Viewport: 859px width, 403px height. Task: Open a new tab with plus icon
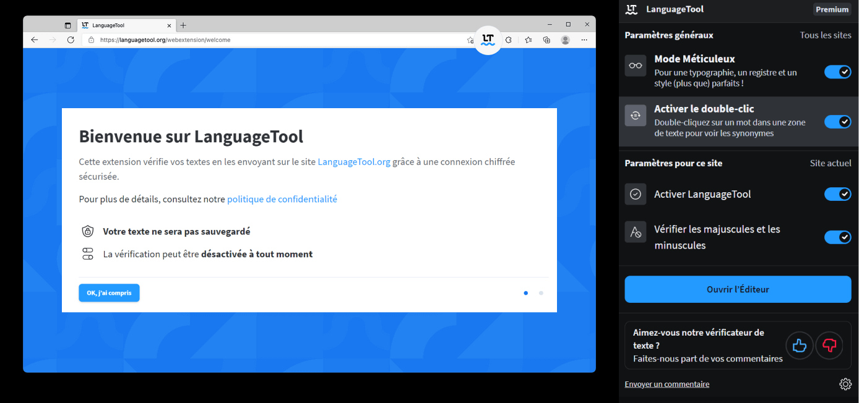[x=183, y=25]
